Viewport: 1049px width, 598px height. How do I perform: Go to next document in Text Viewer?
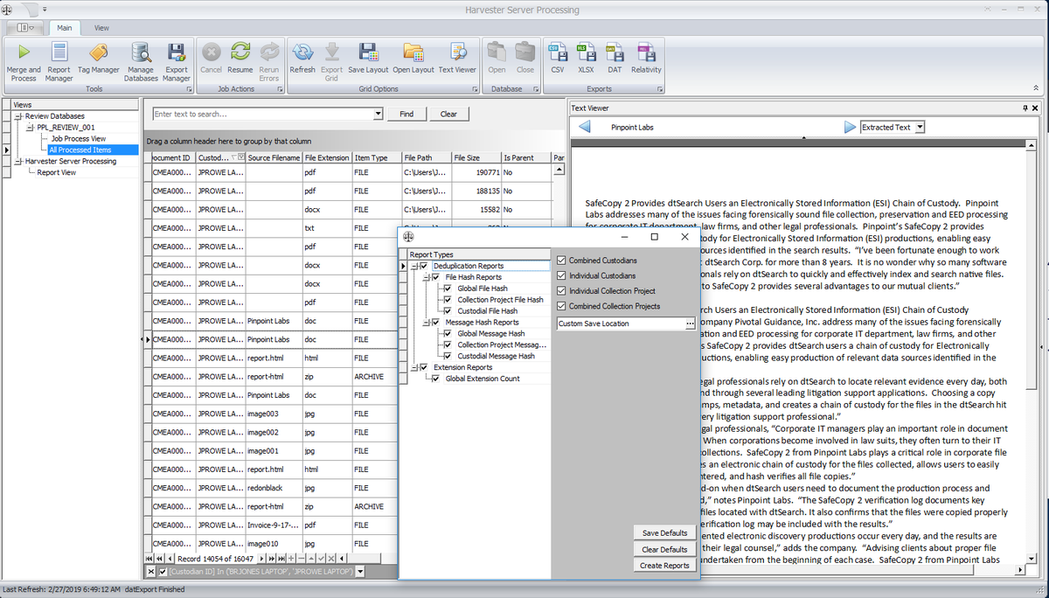click(850, 127)
